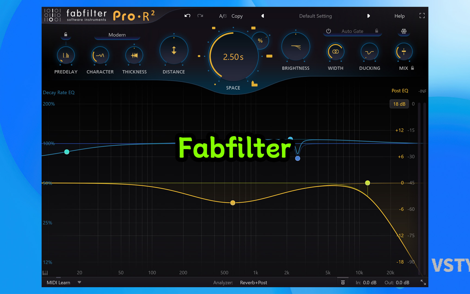Click the Width knob
Image resolution: width=470 pixels, height=294 pixels.
[336, 52]
